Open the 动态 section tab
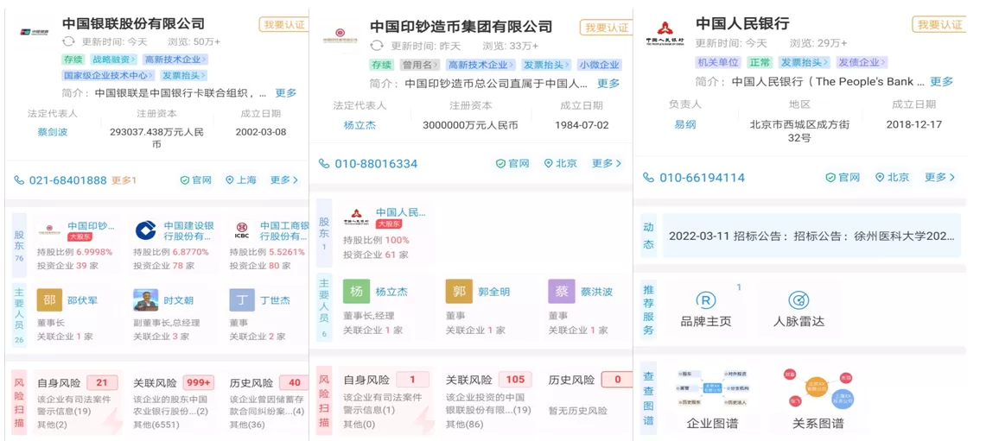The width and height of the screenshot is (999, 441). click(x=648, y=236)
